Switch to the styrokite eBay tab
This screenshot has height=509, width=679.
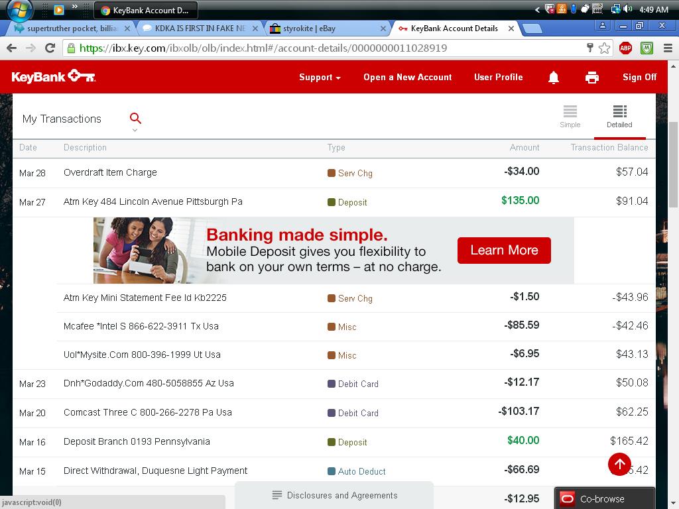[x=328, y=28]
